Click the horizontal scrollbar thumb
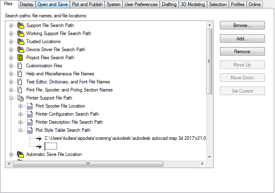Viewport: 275px width, 193px height. pos(88,164)
